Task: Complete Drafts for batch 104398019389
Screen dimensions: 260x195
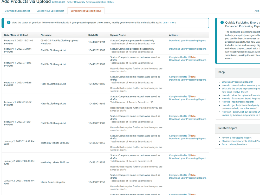Action: coord(178,116)
